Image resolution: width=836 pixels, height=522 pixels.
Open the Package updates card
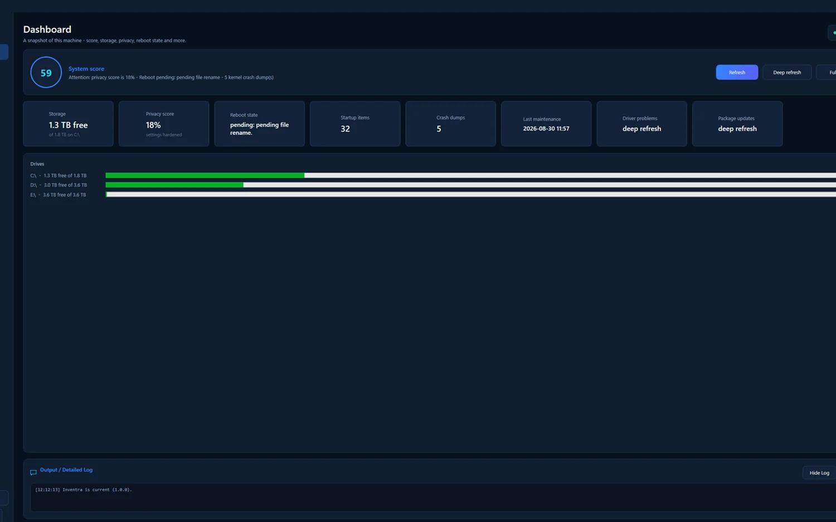pyautogui.click(x=737, y=124)
